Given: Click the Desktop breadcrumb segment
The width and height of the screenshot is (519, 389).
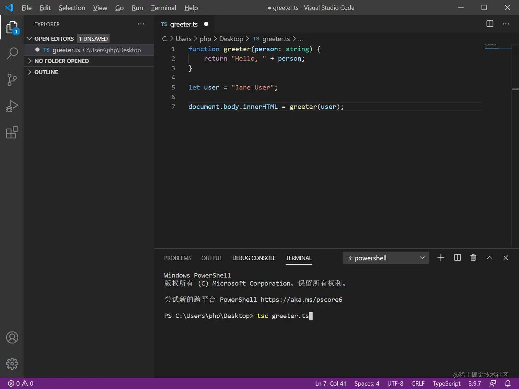Looking at the screenshot, I should tap(231, 39).
